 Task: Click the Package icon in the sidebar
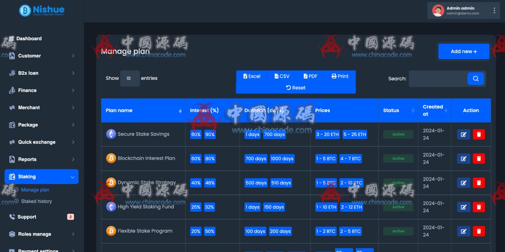point(11,125)
